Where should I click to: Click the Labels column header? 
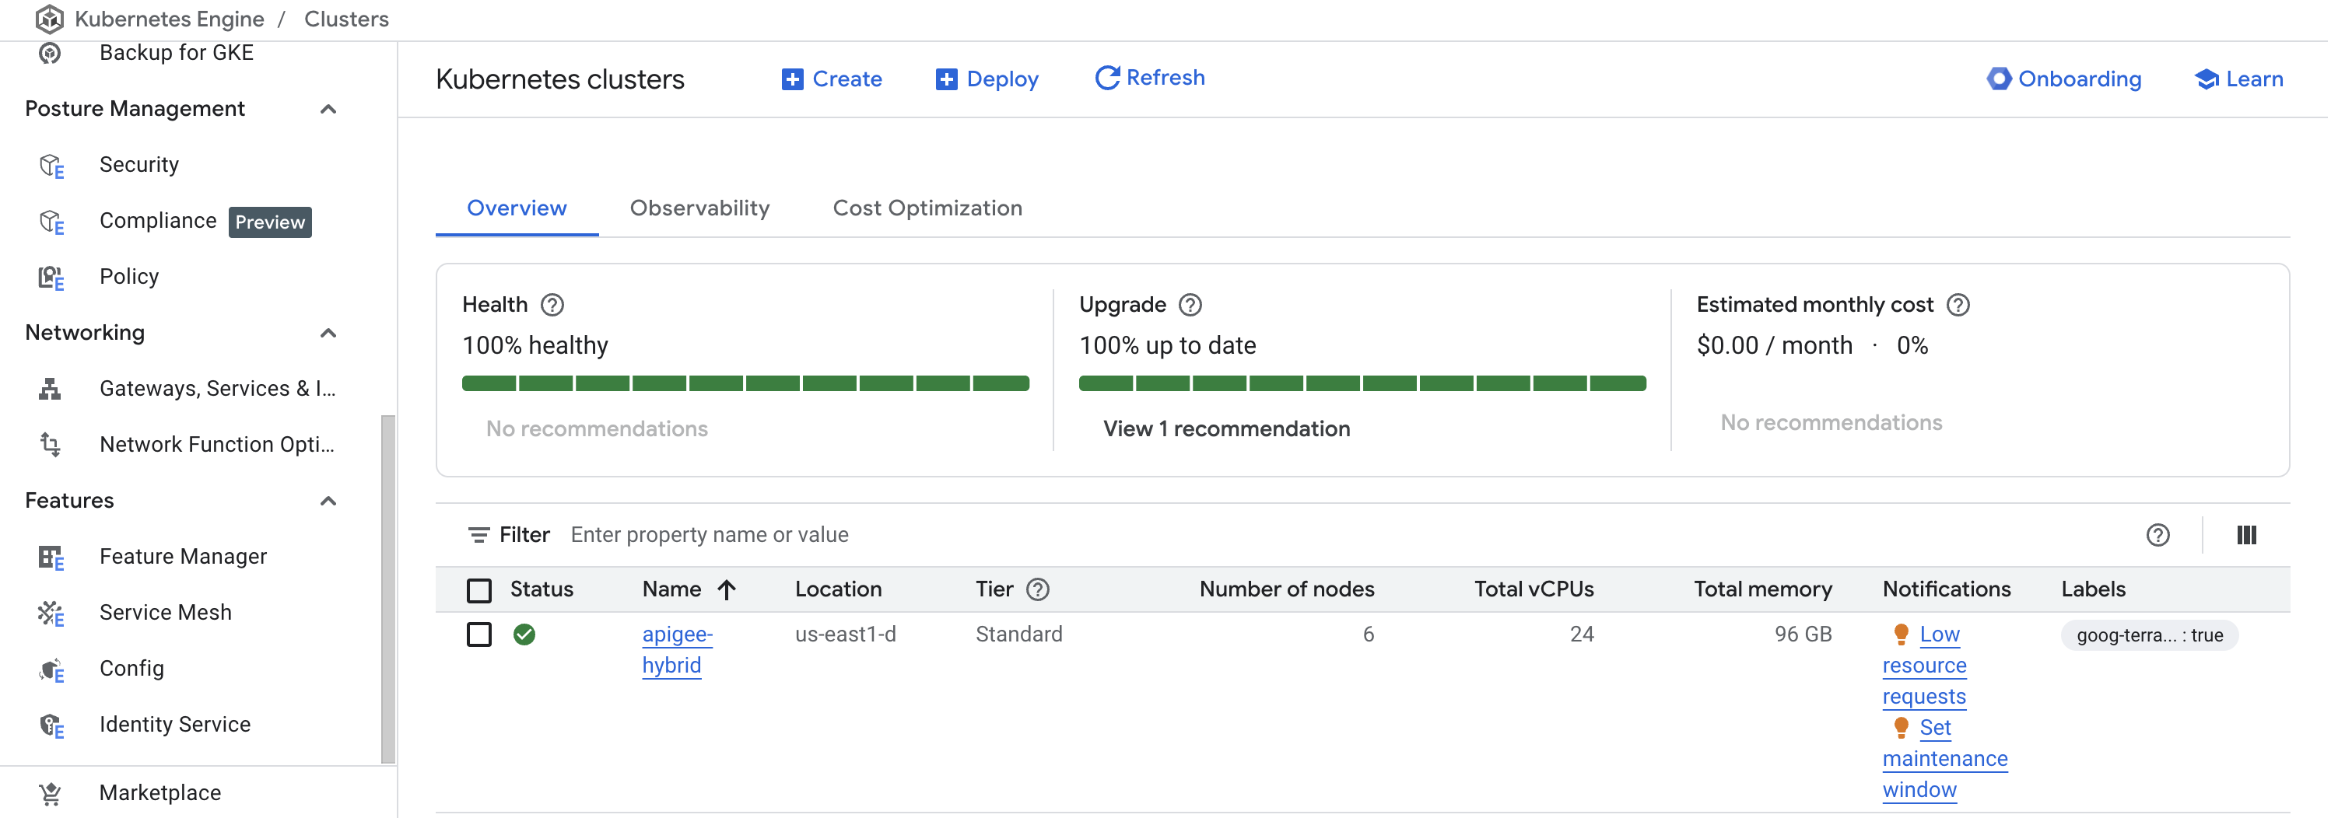point(2093,590)
